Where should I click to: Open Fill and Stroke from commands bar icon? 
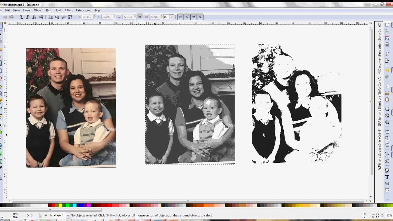pyautogui.click(x=387, y=170)
